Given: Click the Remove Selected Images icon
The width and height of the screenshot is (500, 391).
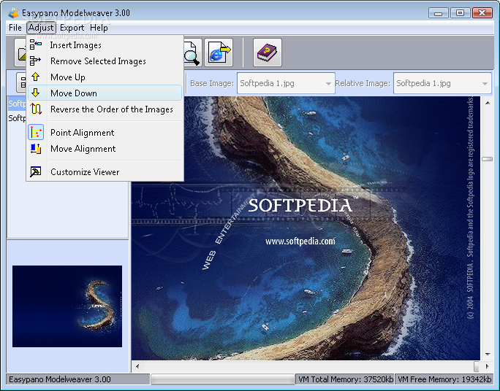Looking at the screenshot, I should coord(35,61).
